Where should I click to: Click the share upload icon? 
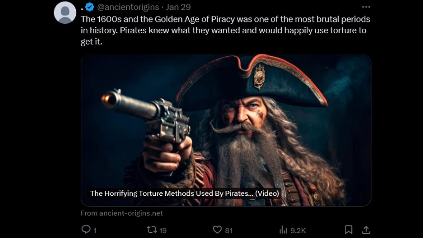[x=366, y=229]
